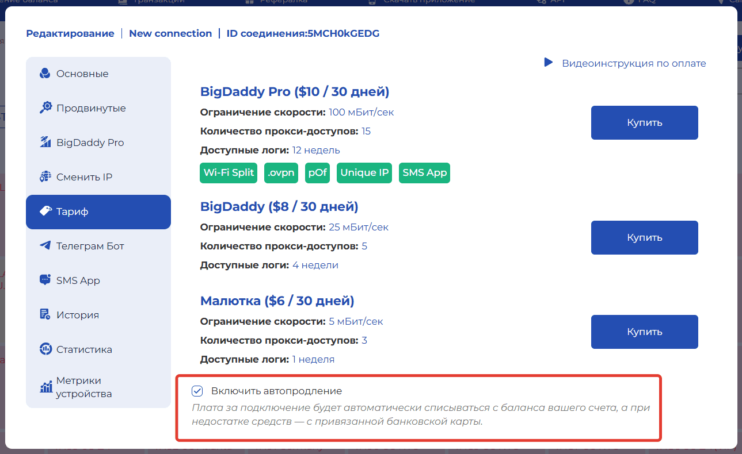Click the 4 недели logs value

[315, 265]
